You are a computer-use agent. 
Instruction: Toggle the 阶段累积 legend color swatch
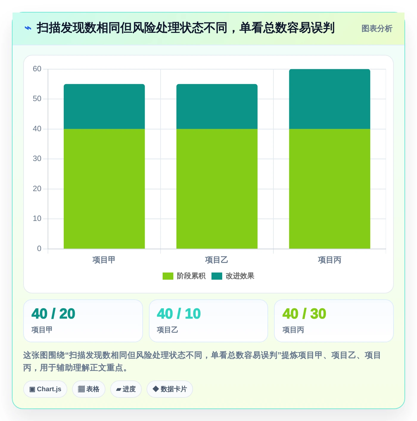pyautogui.click(x=168, y=276)
